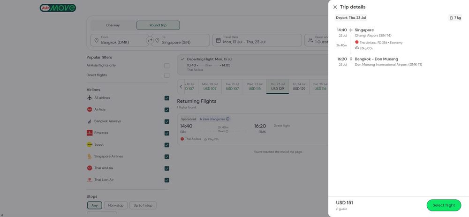Select Wed, 22 Jul USD 115 date
Screen dimensions: 469x217
pos(255,87)
